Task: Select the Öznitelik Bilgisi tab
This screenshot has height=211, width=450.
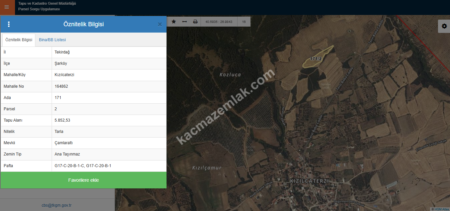Action: tap(19, 40)
